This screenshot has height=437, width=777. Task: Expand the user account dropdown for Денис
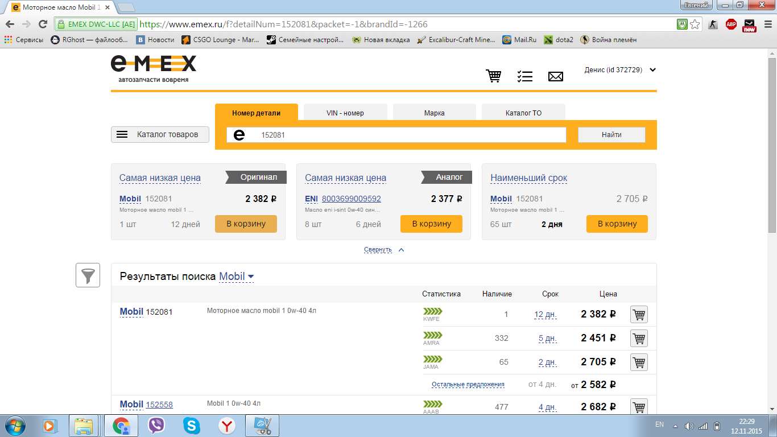tap(652, 70)
